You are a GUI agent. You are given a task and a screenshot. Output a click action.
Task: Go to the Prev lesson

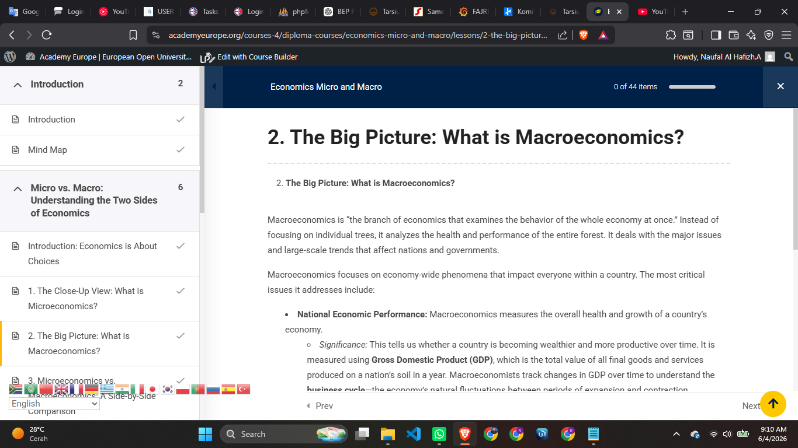(320, 405)
